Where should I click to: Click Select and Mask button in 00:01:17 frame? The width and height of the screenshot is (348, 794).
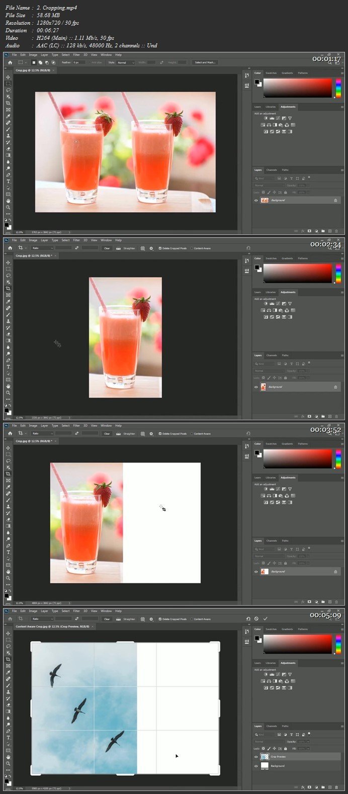tap(205, 62)
